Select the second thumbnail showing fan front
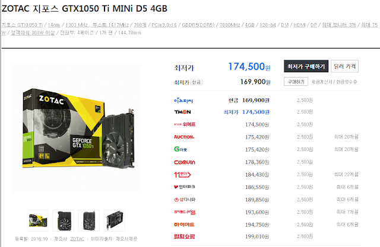 tap(64, 220)
